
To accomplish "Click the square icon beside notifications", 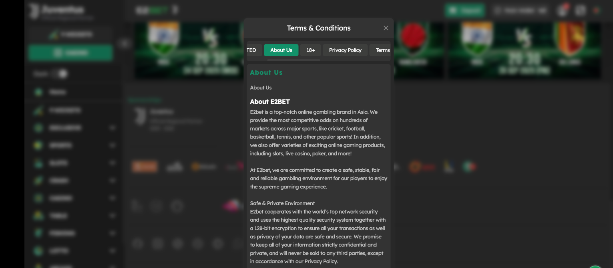I will (x=580, y=10).
